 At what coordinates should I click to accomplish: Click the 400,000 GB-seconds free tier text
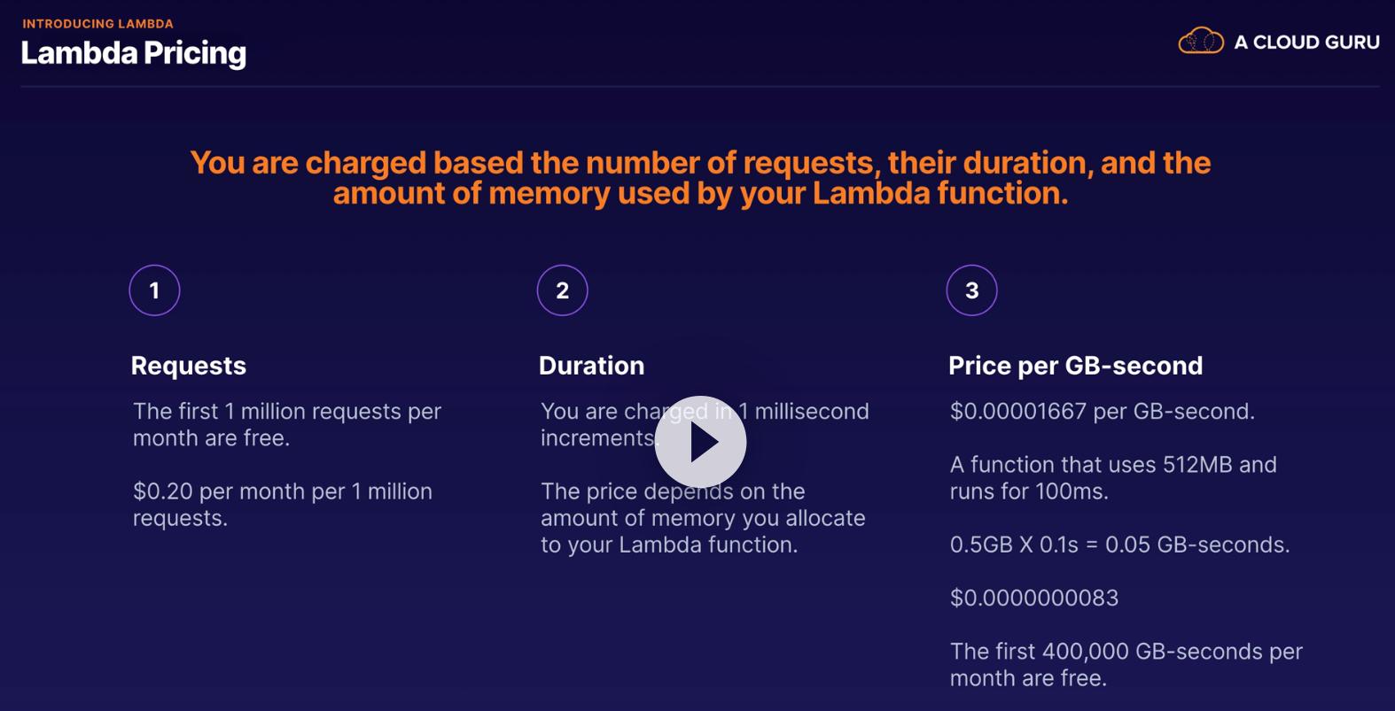coord(1126,664)
